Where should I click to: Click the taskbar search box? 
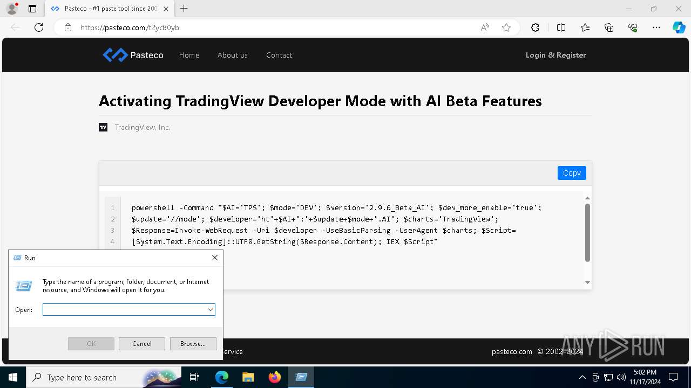tap(104, 377)
